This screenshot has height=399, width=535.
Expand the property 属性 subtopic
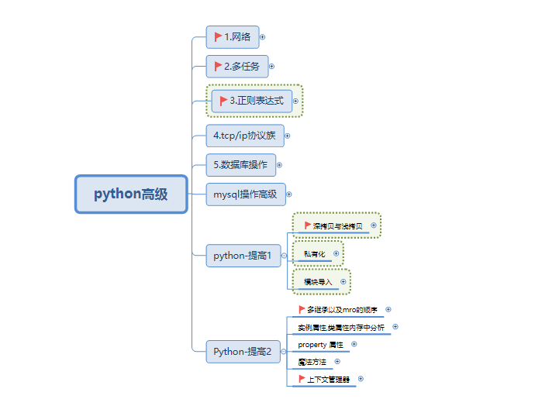coord(354,344)
